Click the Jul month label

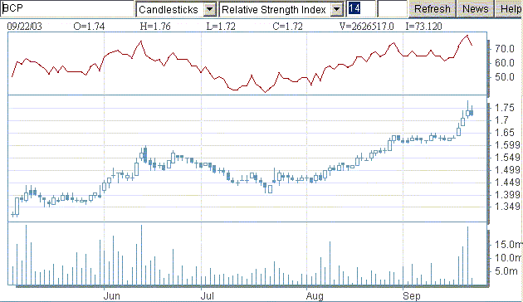(x=208, y=296)
